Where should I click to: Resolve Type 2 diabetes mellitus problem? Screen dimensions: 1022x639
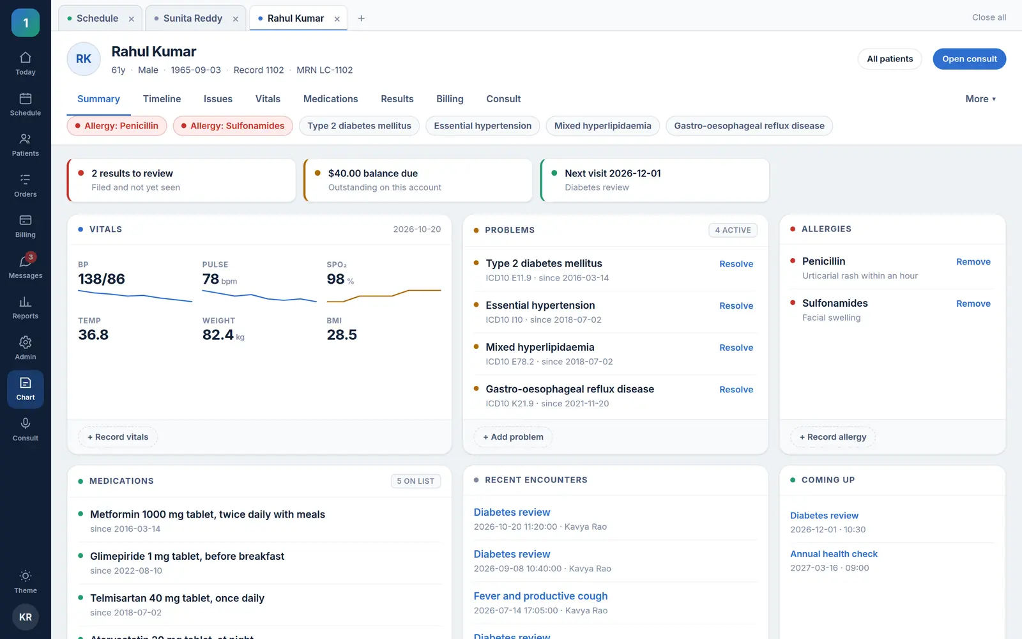(x=736, y=264)
